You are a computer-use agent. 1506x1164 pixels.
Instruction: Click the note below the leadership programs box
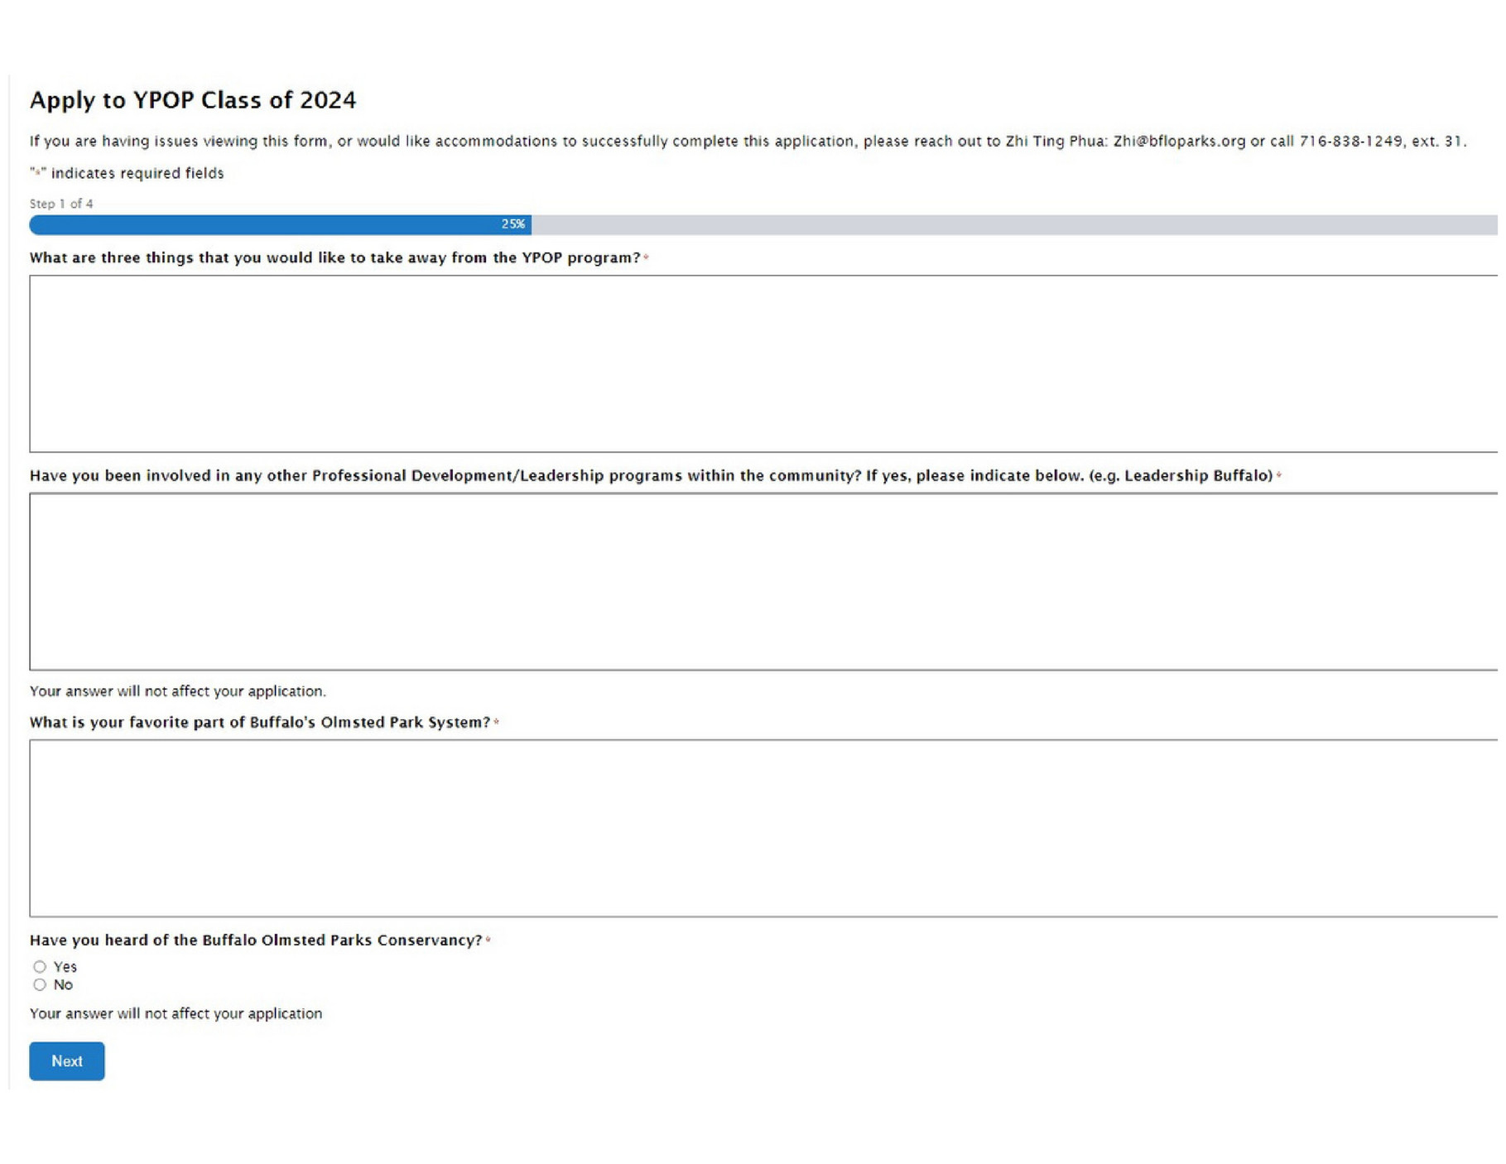[178, 691]
